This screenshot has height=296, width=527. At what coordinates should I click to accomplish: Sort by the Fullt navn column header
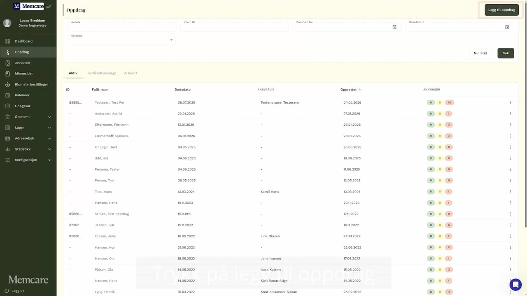100,90
